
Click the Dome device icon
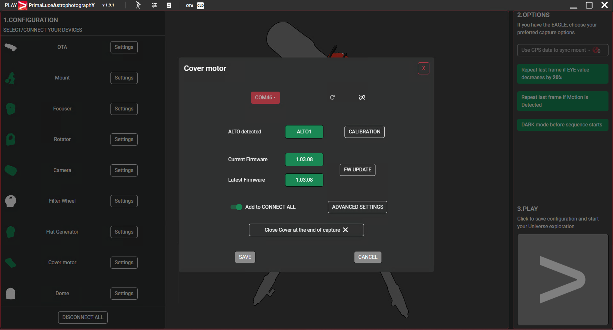[x=11, y=294]
